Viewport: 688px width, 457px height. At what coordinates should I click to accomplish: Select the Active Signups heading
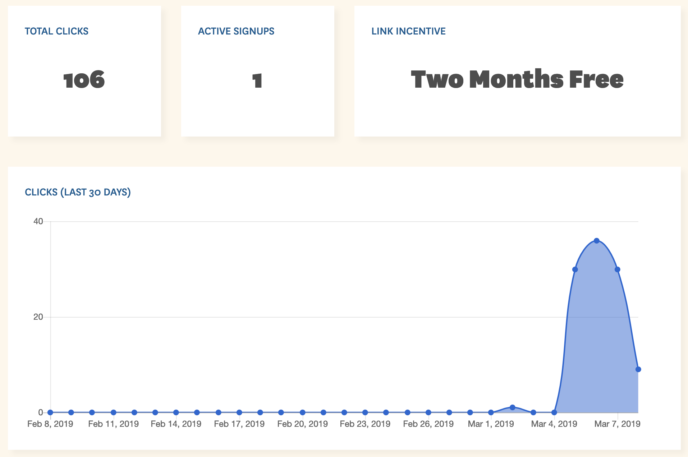pos(236,31)
